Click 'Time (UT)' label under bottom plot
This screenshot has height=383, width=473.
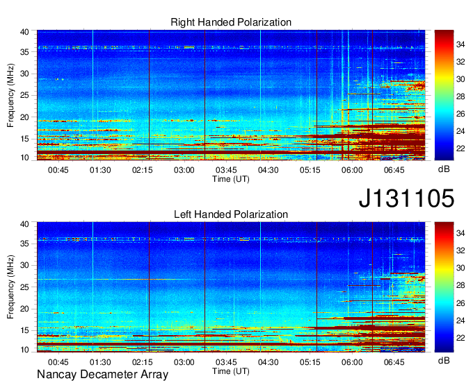tap(231, 371)
